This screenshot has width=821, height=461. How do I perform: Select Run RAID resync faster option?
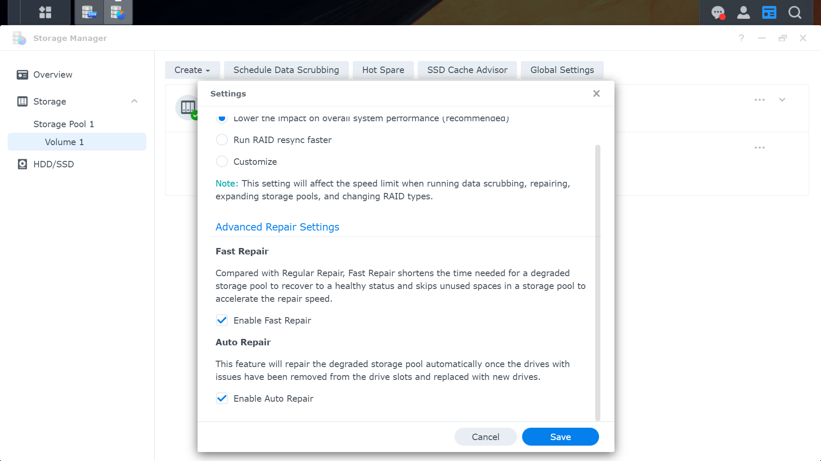pyautogui.click(x=222, y=140)
